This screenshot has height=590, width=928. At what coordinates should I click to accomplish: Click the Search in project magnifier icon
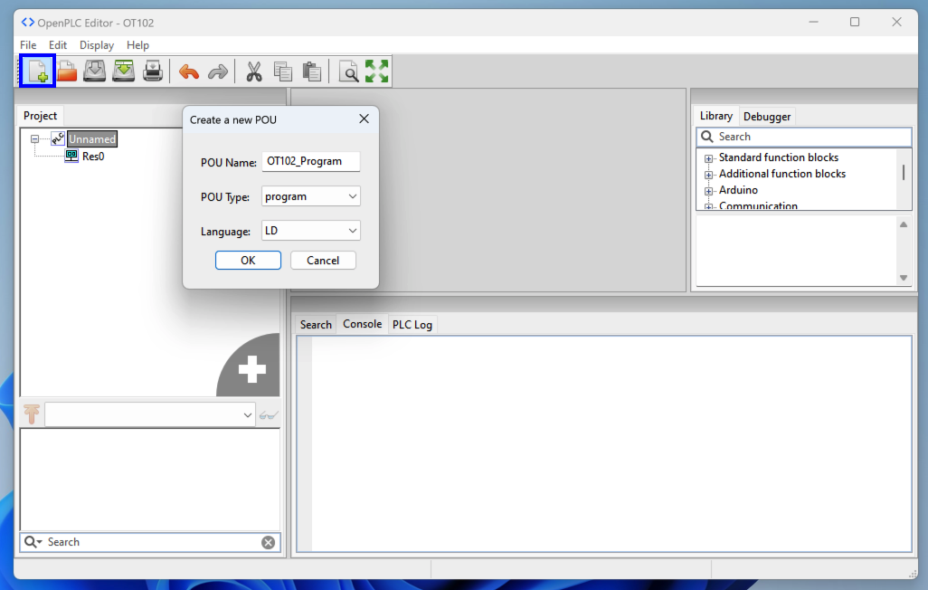[348, 71]
